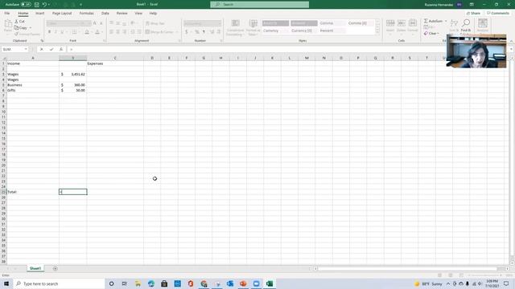Click the Accounting Number Format dollar icon
The height and width of the screenshot is (289, 515).
[x=187, y=32]
